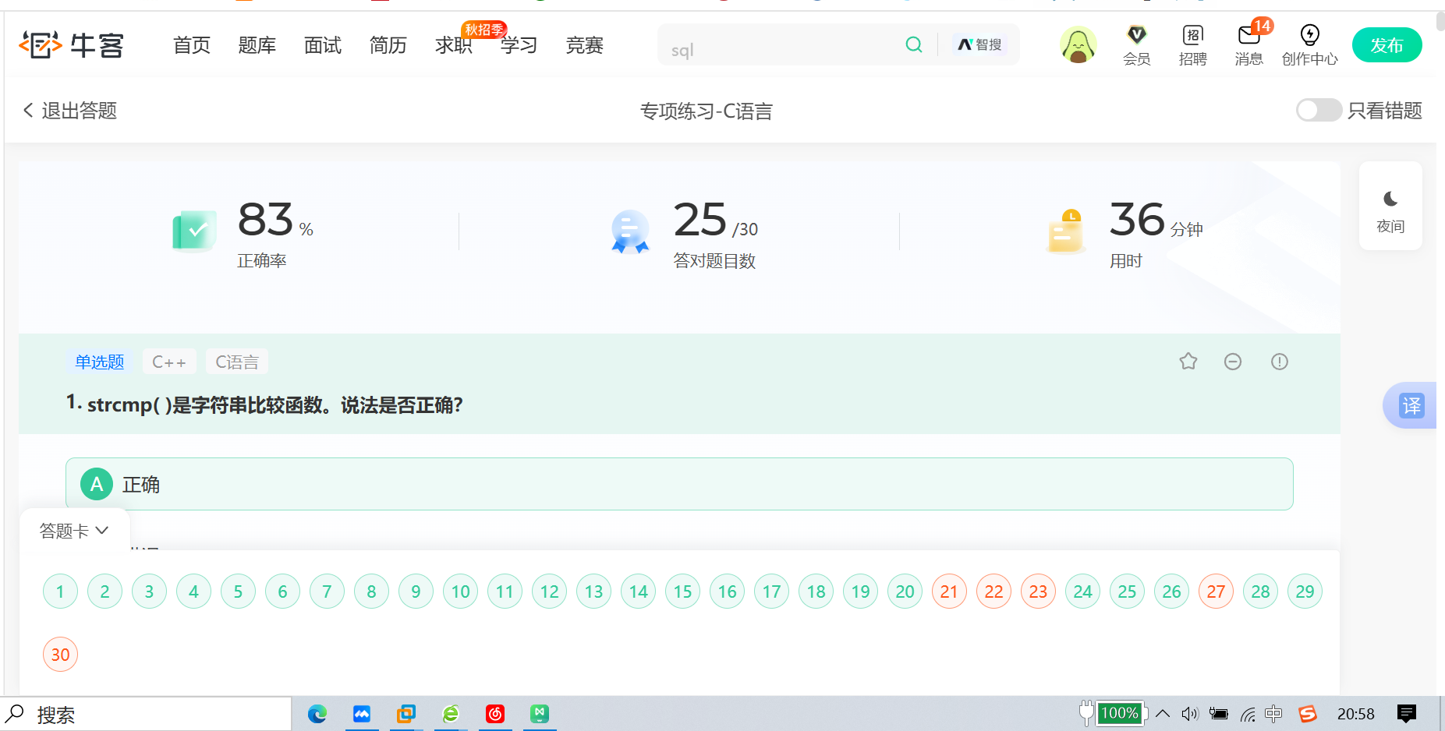This screenshot has width=1445, height=731.
Task: Switch to 夜间 night mode
Action: click(x=1390, y=206)
